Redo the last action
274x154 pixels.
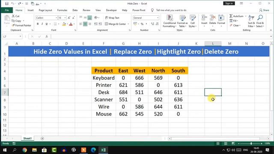pyautogui.click(x=19, y=3)
